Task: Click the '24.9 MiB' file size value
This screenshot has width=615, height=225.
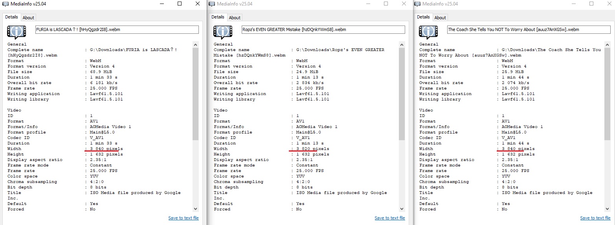Action: (307, 72)
